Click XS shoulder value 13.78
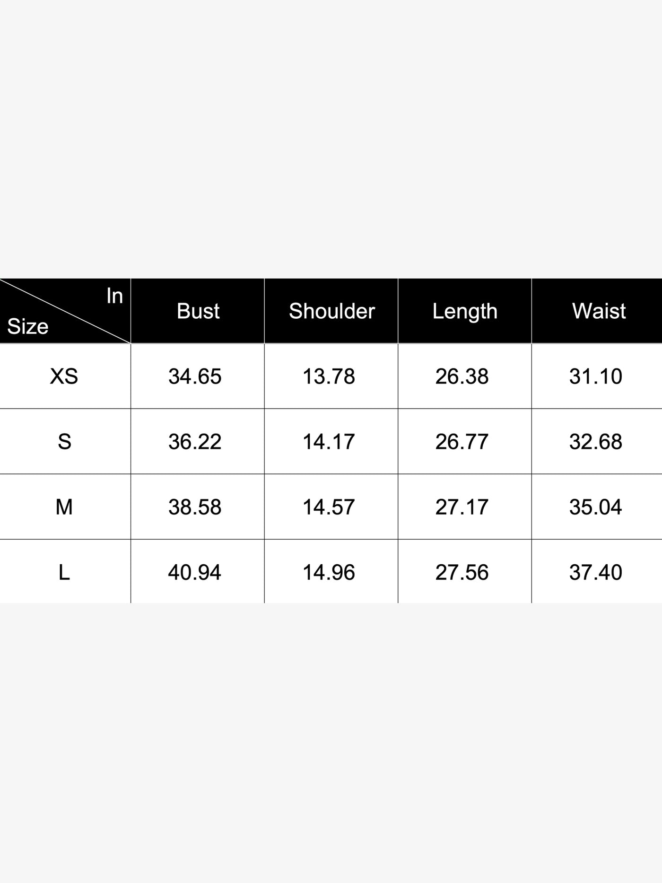Viewport: 662px width, 883px height. coord(329,376)
